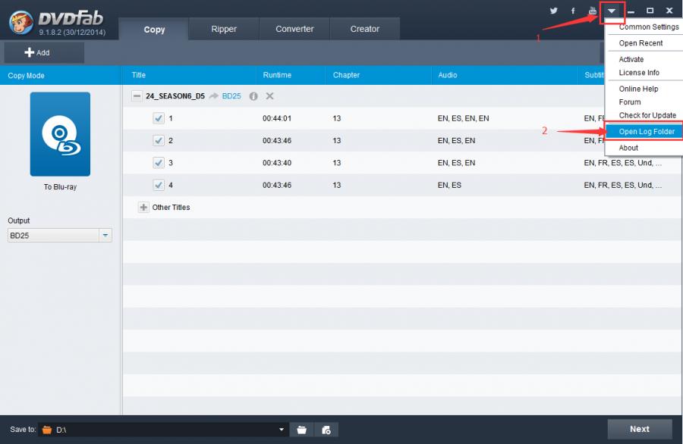The image size is (683, 444).
Task: Open the Save to path dropdown arrow
Action: [x=282, y=430]
